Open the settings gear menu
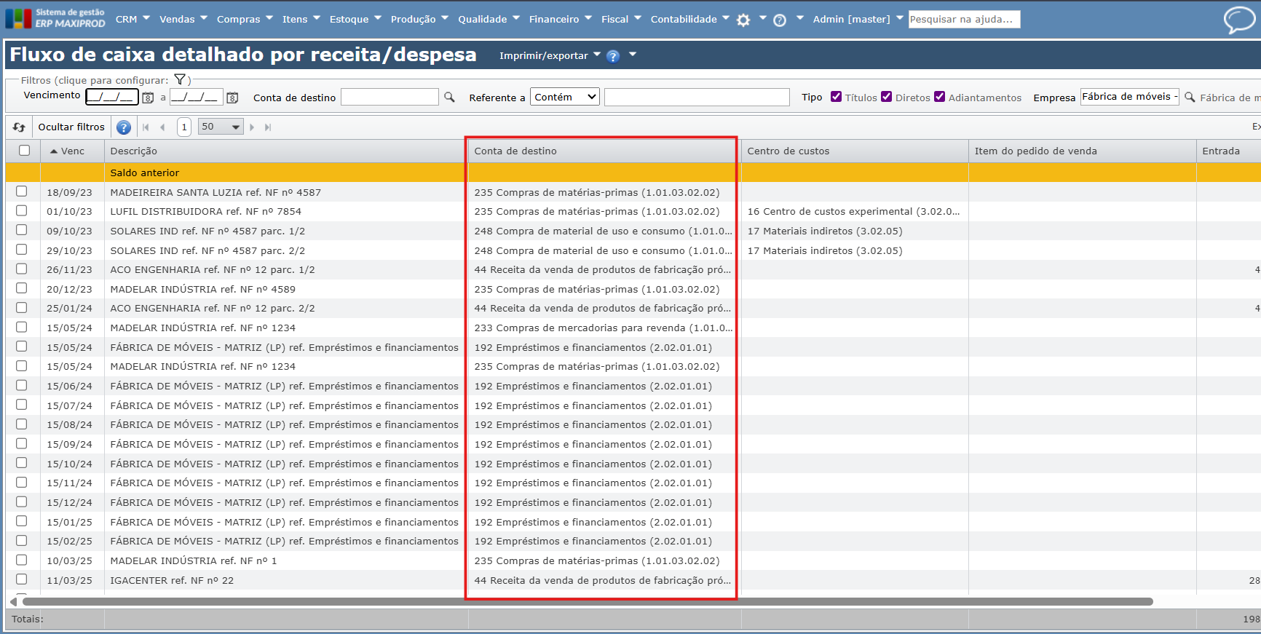 pos(743,20)
